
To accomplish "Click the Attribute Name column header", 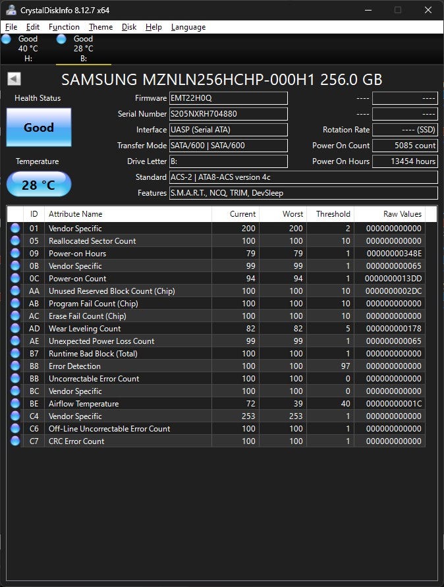I will point(128,213).
